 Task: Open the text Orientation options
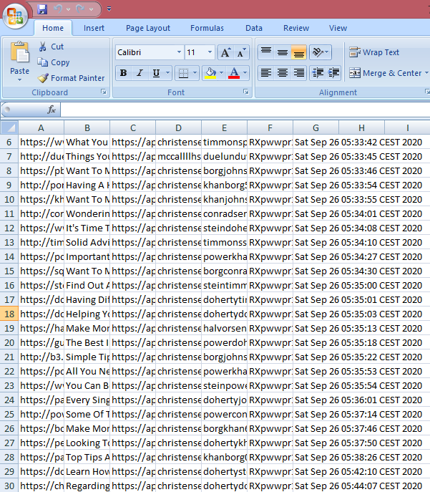tap(321, 52)
